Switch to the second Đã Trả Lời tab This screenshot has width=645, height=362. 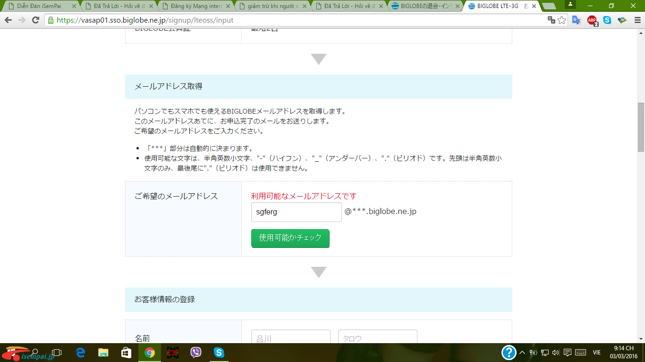(350, 6)
